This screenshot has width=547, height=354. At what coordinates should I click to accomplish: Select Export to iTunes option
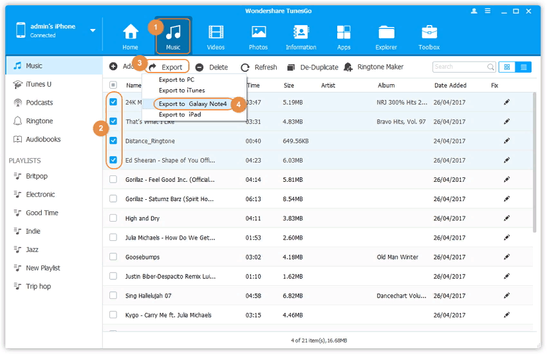pos(181,91)
